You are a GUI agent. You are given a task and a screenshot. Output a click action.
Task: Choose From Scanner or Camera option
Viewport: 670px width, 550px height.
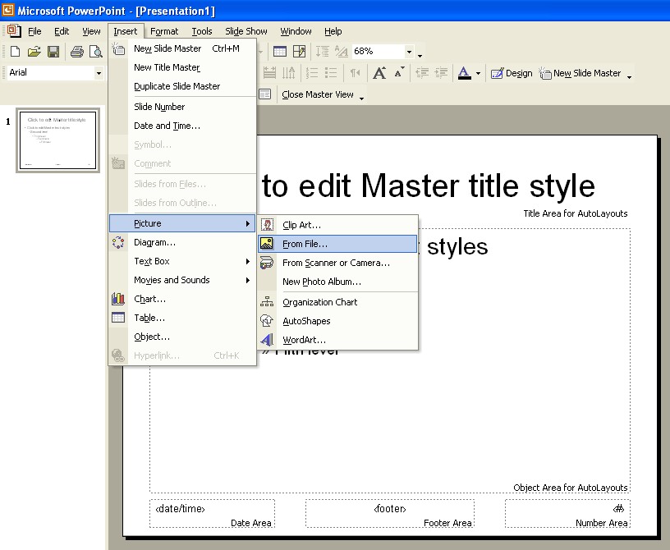click(x=337, y=263)
